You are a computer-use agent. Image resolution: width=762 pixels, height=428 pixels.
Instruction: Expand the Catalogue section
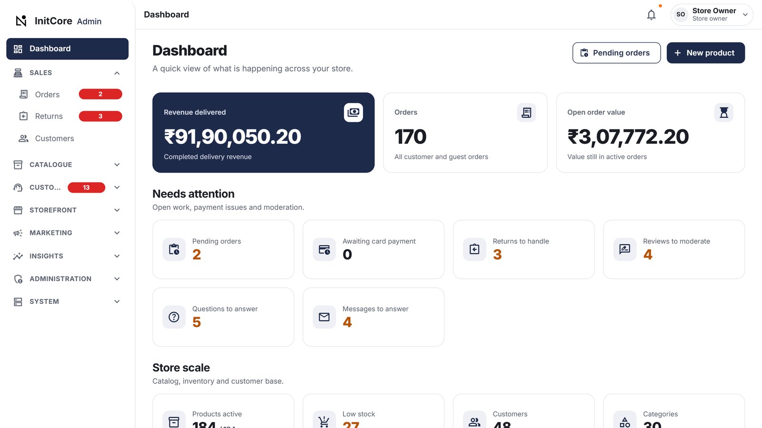(x=67, y=165)
